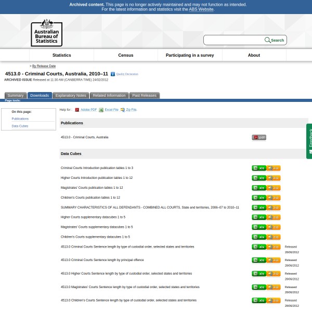Click the Search button
This screenshot has height=312, width=312.
(x=275, y=40)
